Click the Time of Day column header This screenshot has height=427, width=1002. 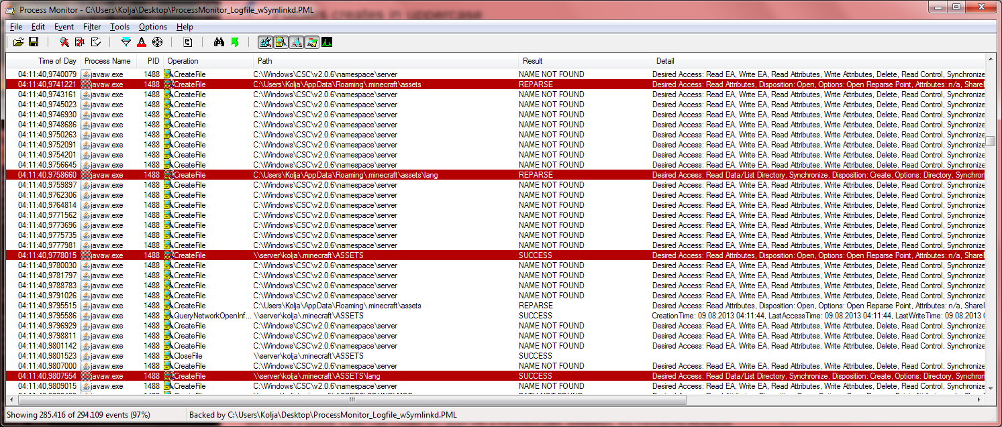pos(43,61)
